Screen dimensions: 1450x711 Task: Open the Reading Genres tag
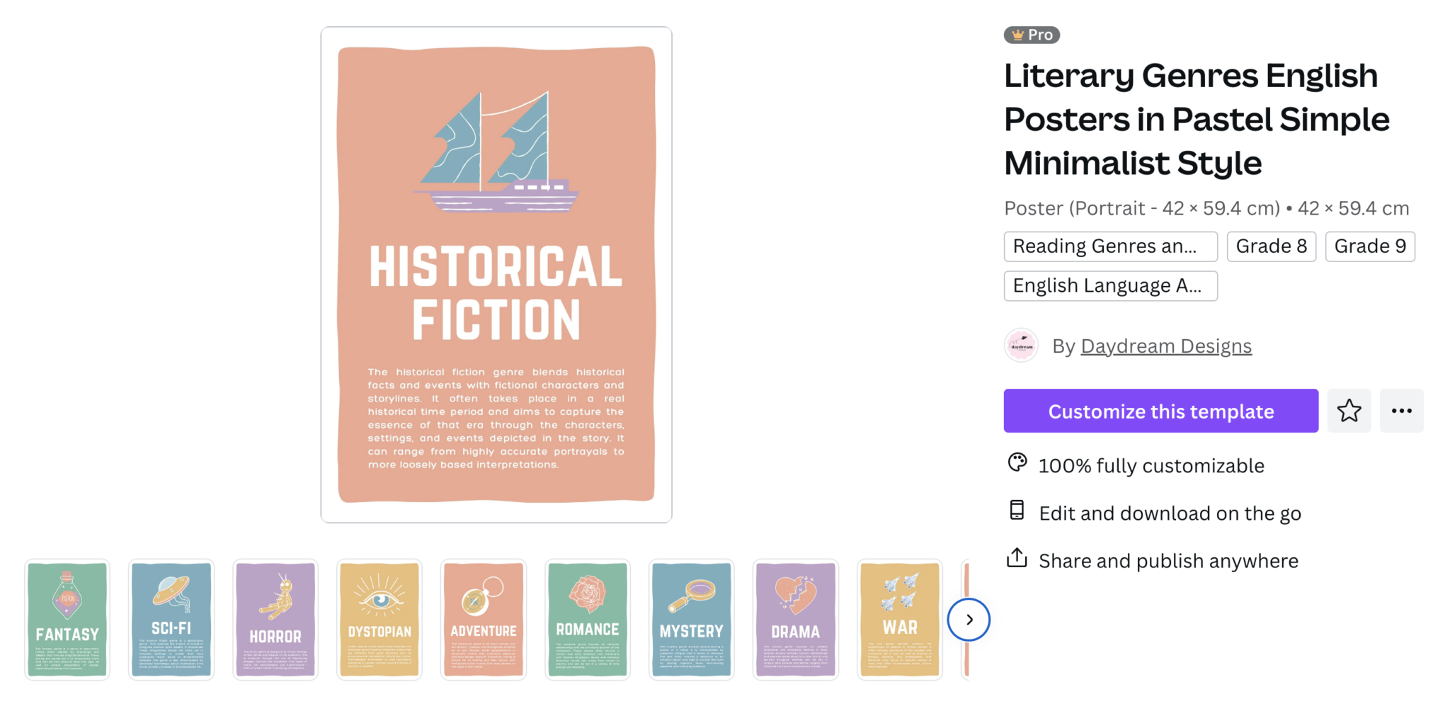pyautogui.click(x=1110, y=246)
